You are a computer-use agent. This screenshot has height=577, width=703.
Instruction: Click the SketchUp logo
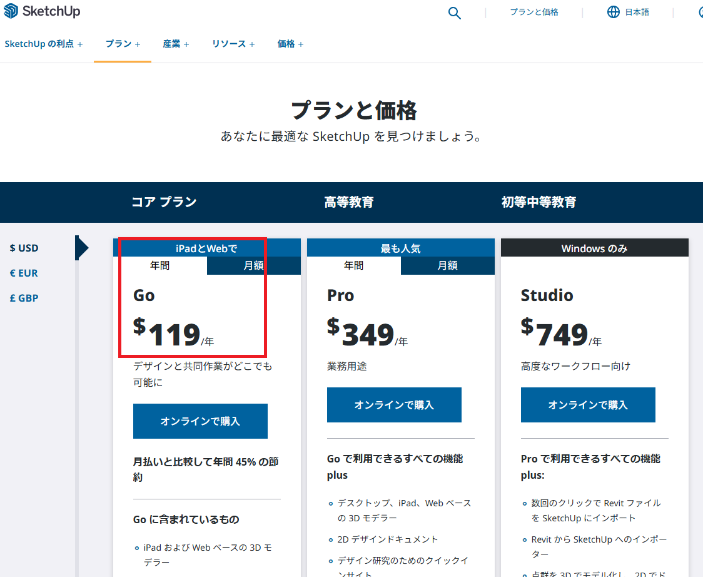pos(42,11)
